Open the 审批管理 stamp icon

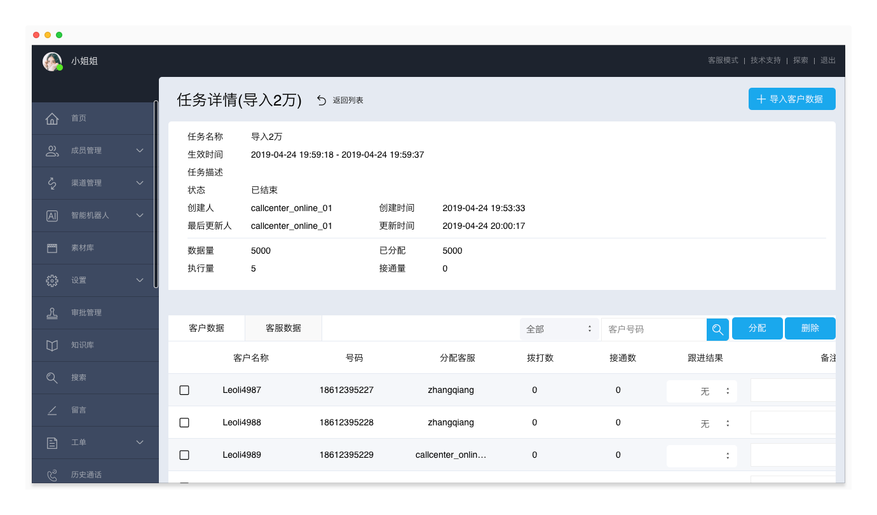tap(52, 313)
